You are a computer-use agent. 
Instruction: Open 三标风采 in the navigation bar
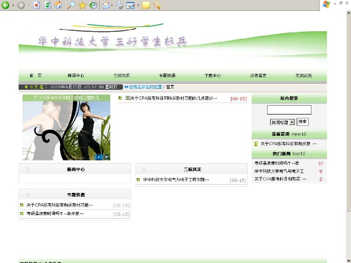coord(122,76)
